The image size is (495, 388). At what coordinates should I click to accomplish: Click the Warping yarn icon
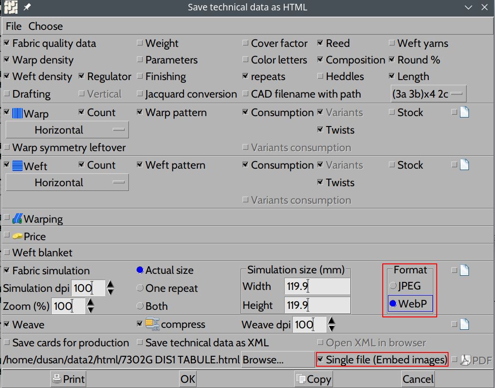(x=18, y=219)
